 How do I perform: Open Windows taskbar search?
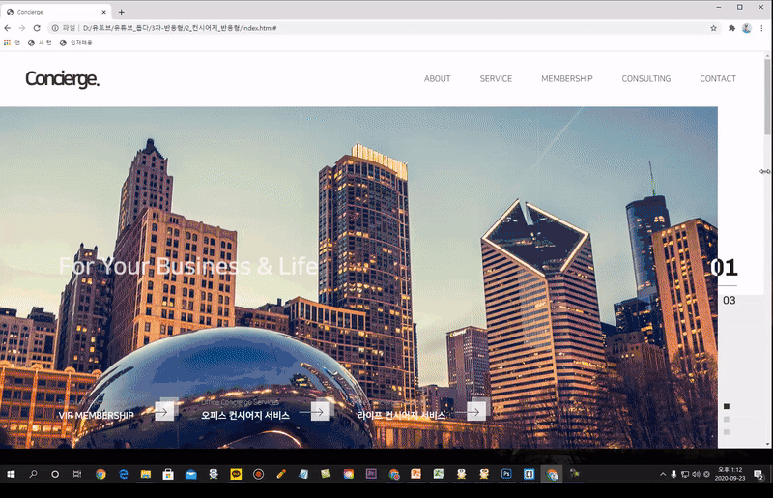point(33,475)
